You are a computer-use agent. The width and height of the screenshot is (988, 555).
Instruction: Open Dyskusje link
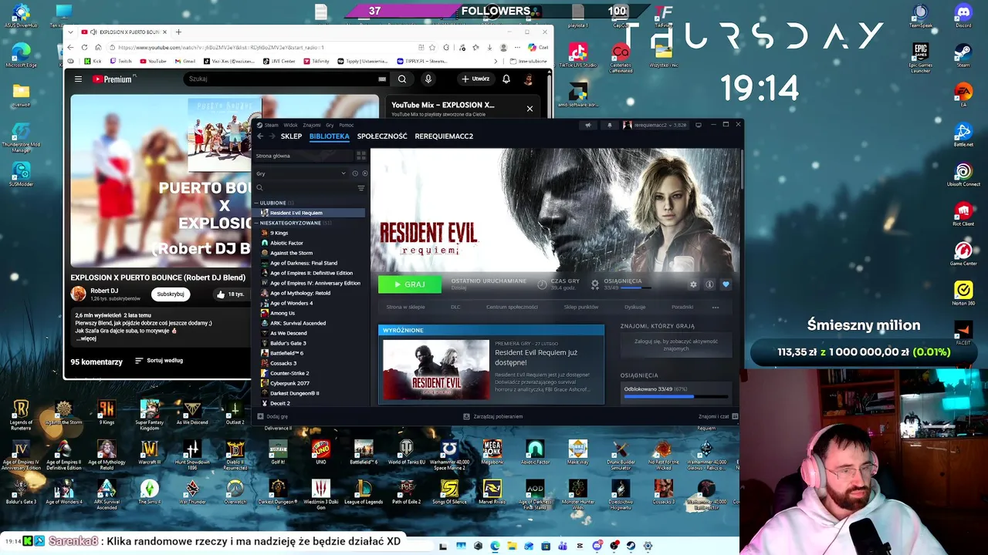[x=634, y=307]
